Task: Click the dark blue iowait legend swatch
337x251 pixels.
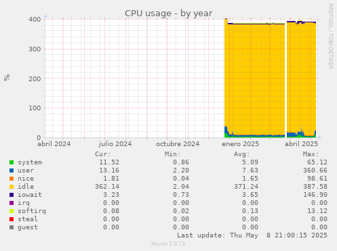Action: [x=12, y=195]
